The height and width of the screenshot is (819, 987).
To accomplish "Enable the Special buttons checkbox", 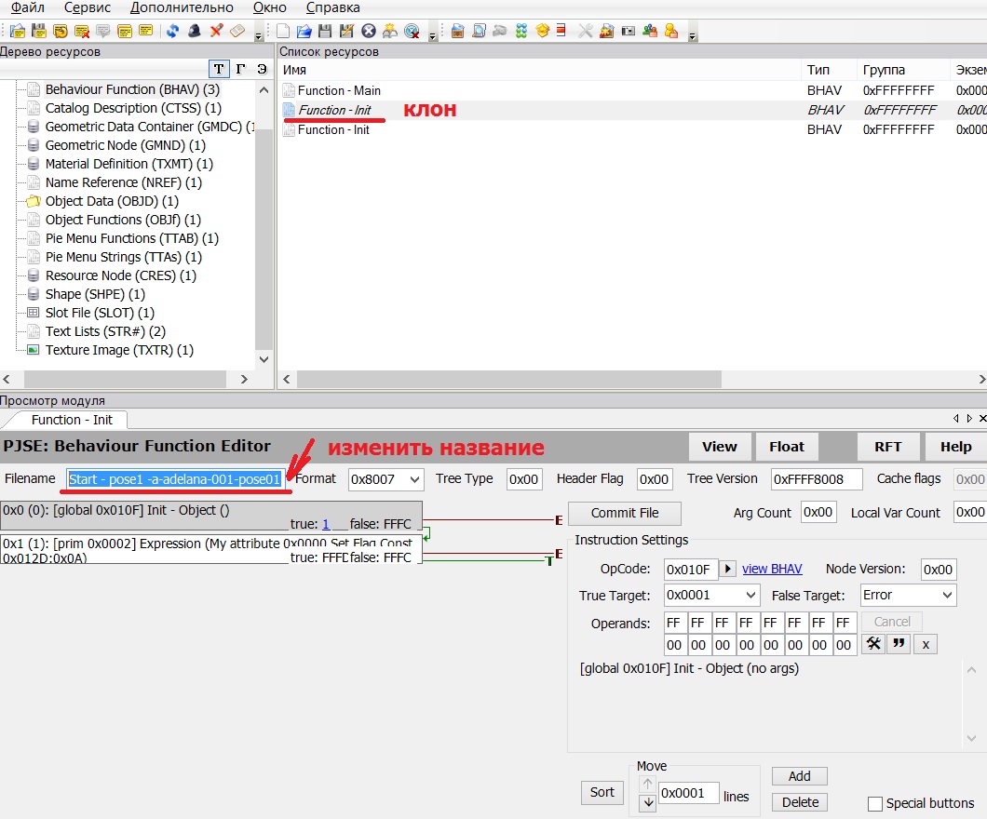I will click(875, 803).
